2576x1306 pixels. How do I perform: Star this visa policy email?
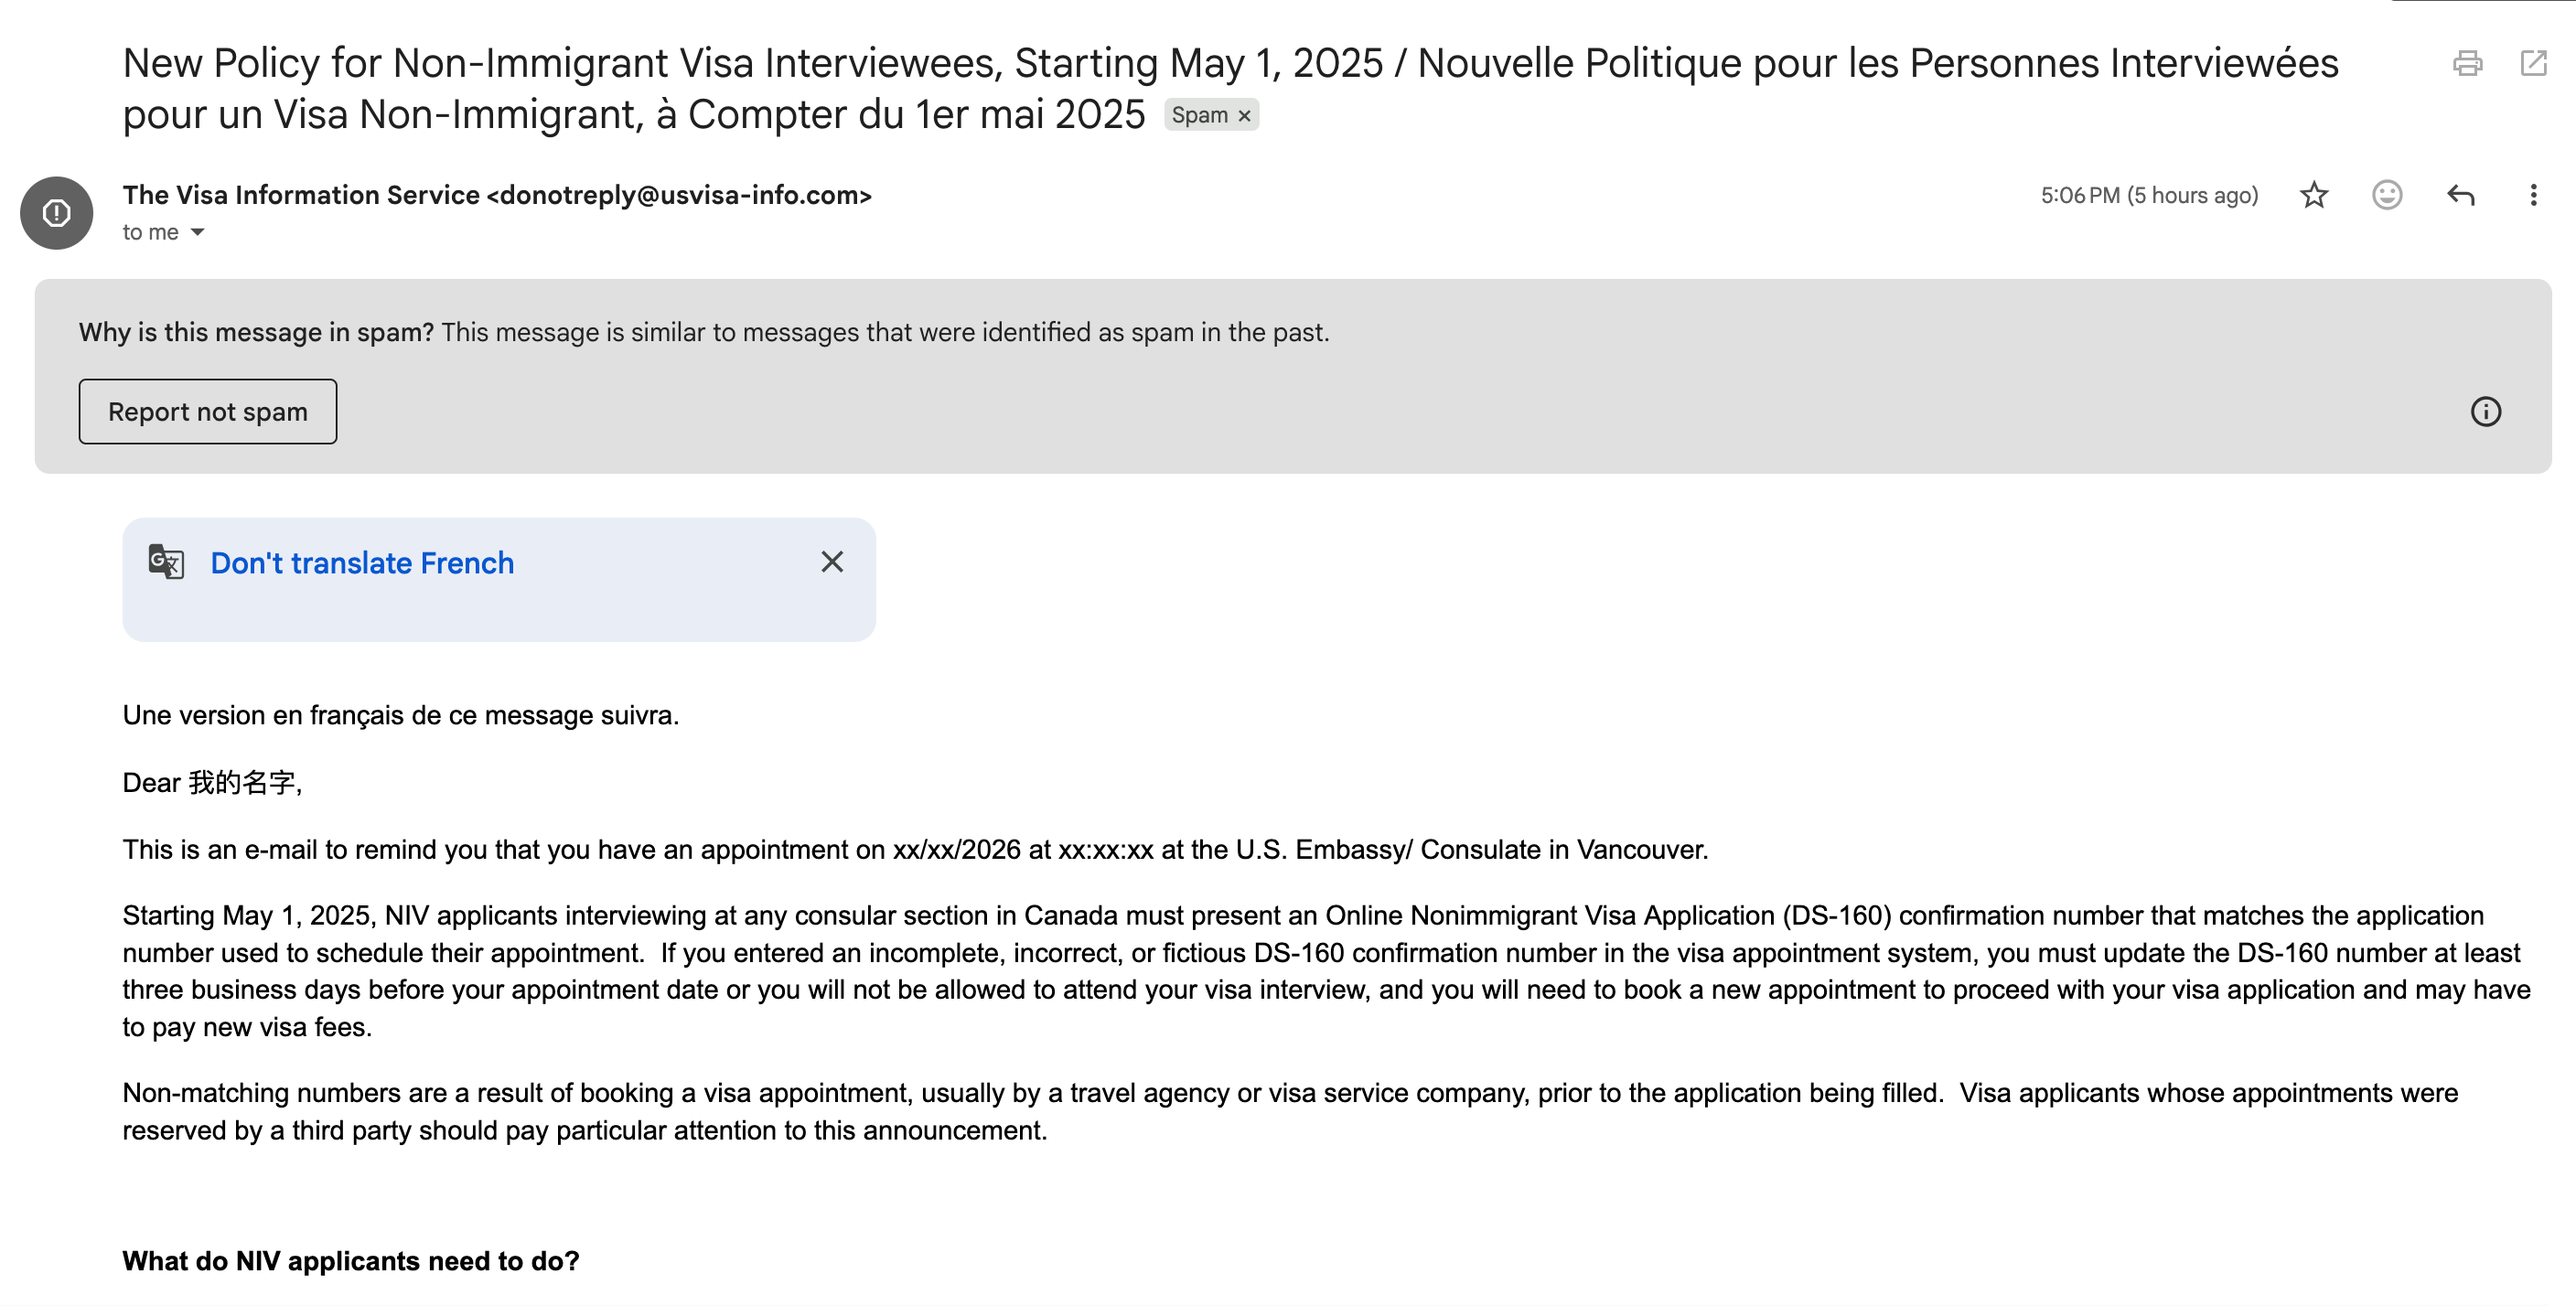(x=2314, y=195)
